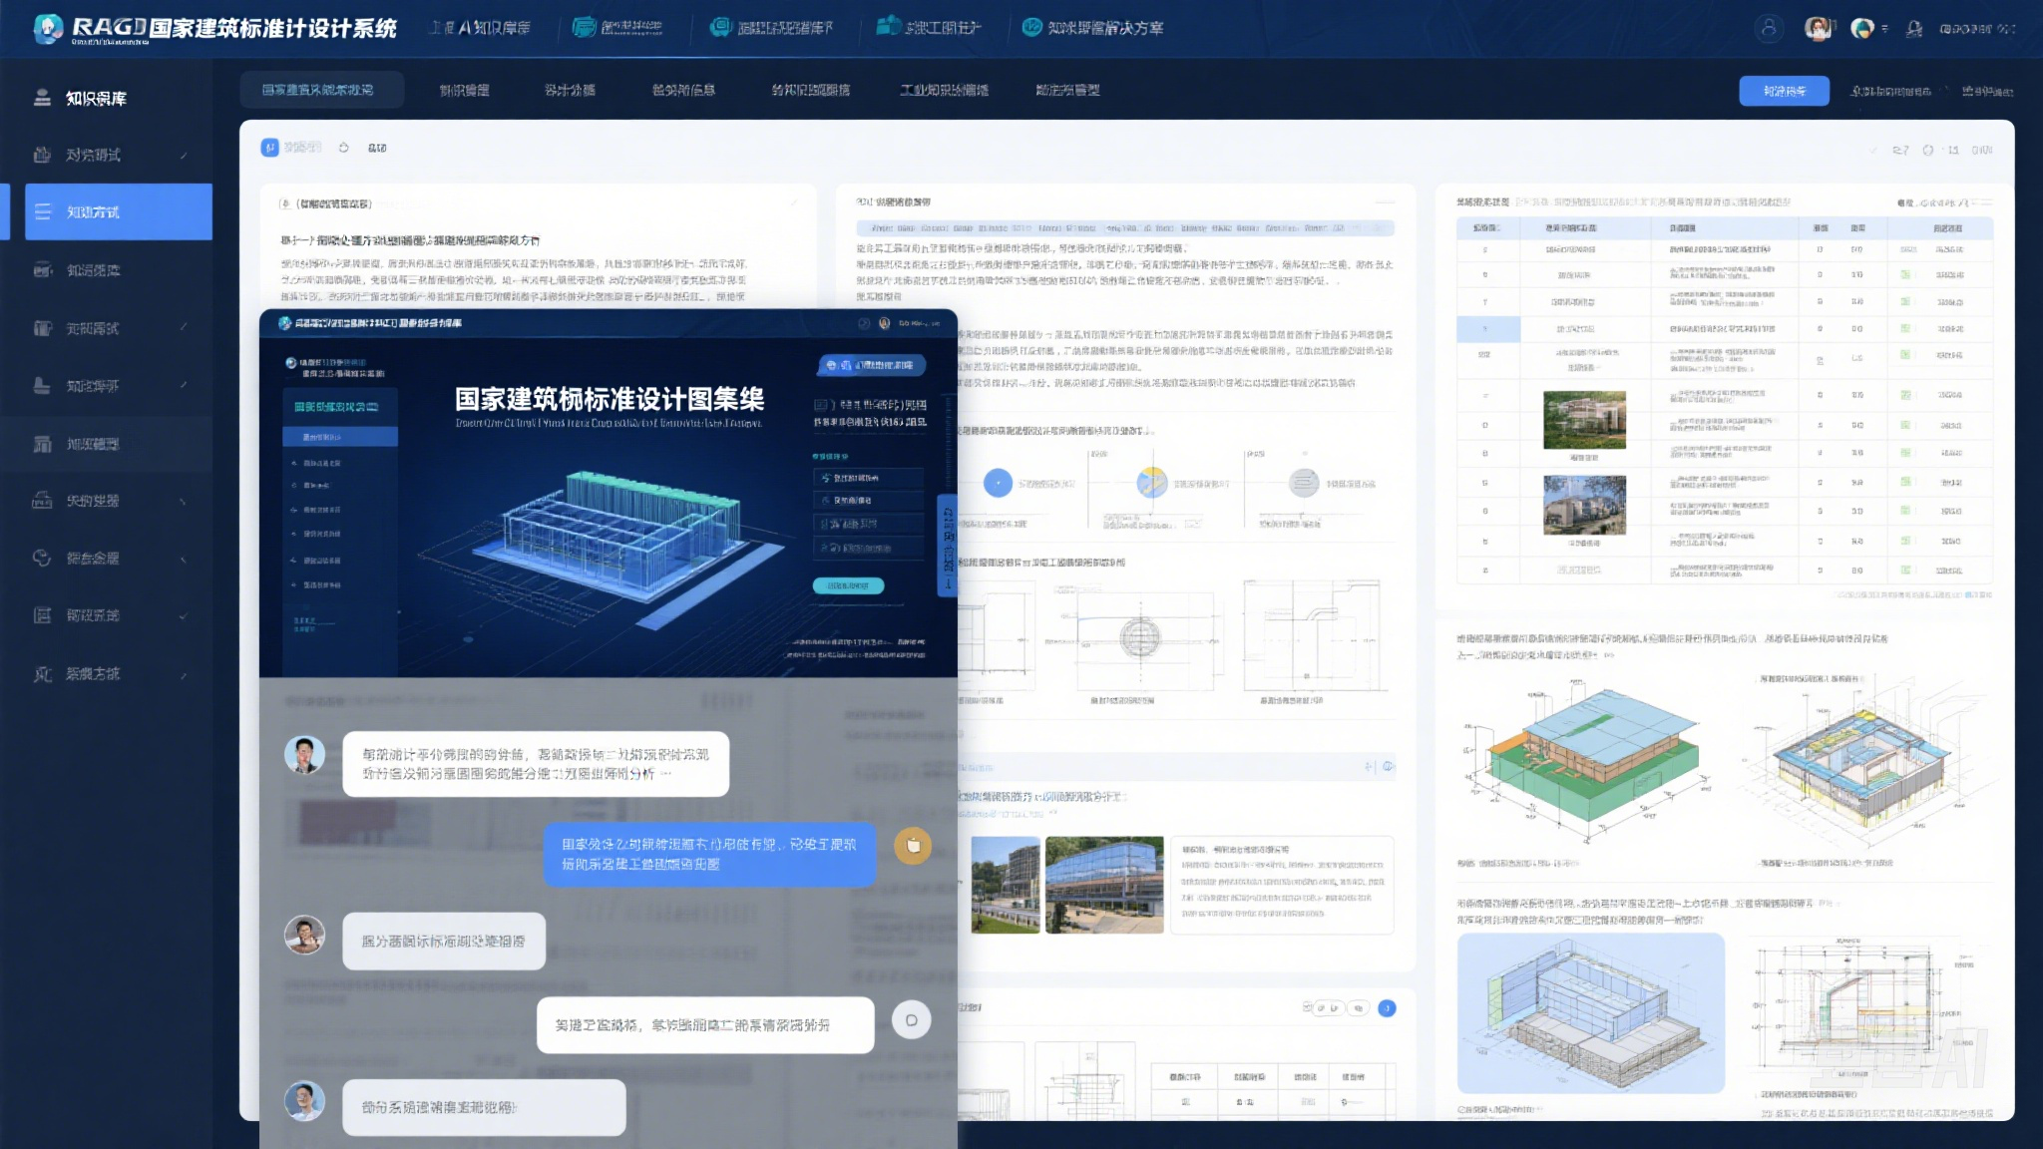
Task: Open the outlined user profile icon in top bar
Action: 1769,28
